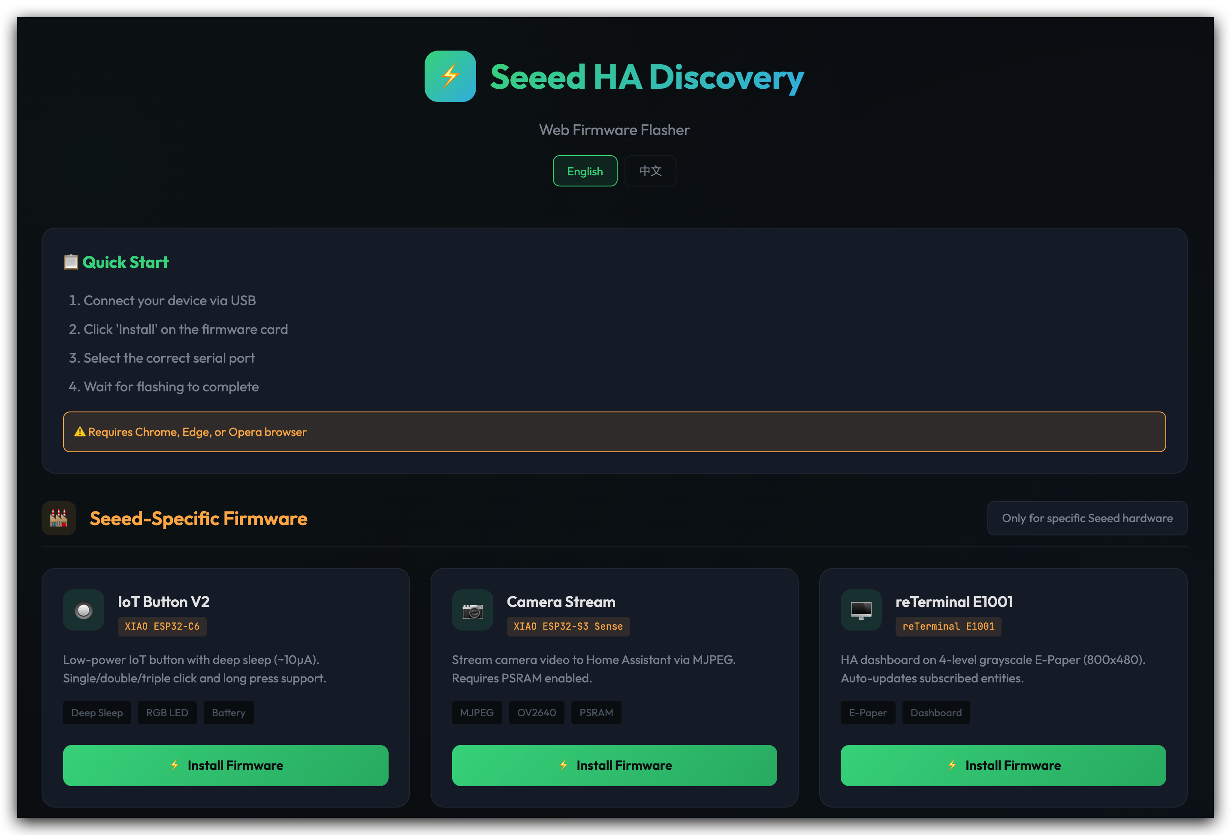
Task: Select the E-Paper tag
Action: (x=867, y=713)
